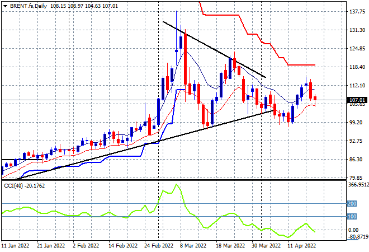This screenshot has height=252, width=369.
Task: Select the 79.85 price axis label
Action: coord(356,178)
